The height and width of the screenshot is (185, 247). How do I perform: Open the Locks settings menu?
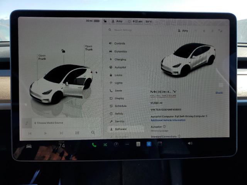[116, 75]
